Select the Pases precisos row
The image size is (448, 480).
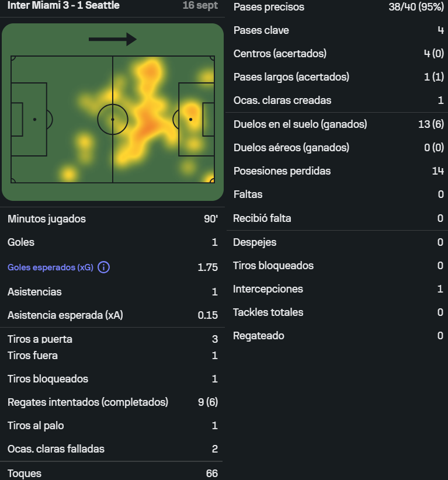point(338,7)
